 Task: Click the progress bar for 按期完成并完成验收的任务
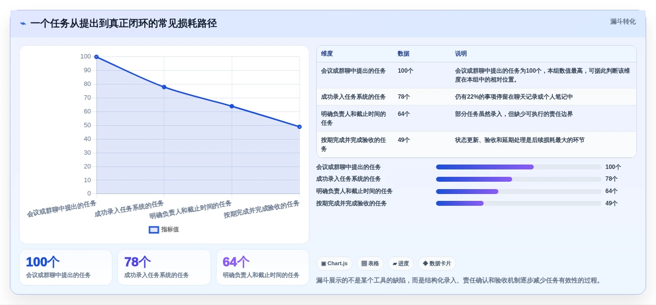pos(519,203)
